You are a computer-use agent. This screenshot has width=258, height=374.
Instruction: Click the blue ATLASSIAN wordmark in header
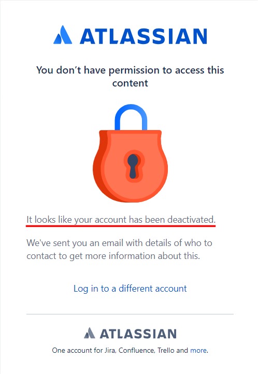[144, 36]
